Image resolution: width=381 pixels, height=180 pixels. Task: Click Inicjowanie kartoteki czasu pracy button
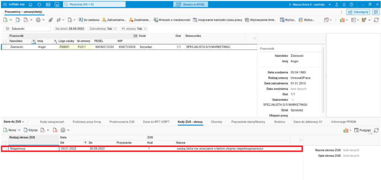[x=218, y=20]
